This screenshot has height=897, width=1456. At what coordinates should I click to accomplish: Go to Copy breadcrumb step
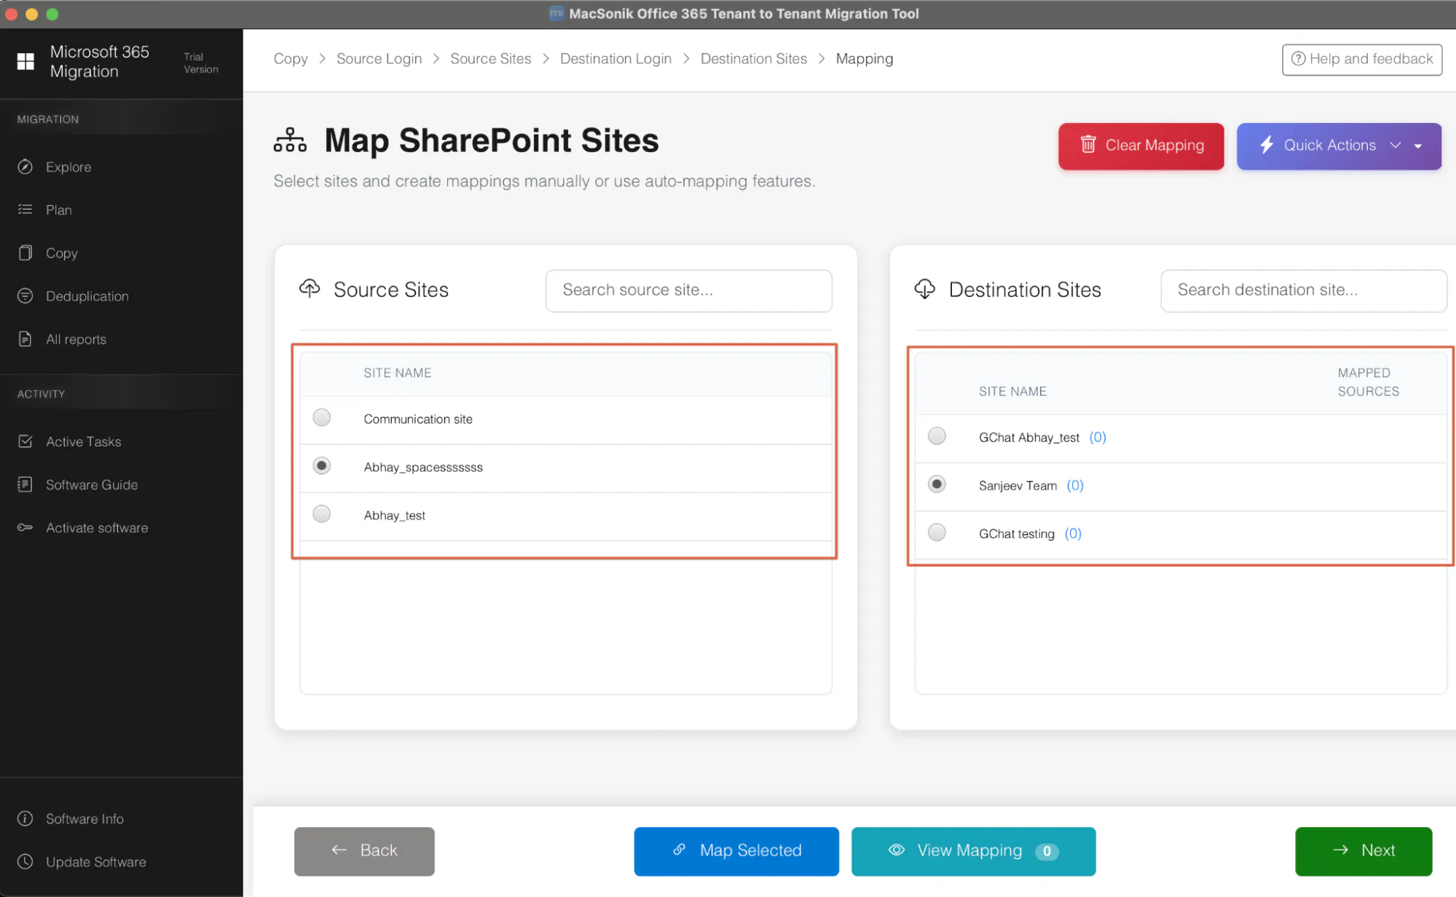[291, 58]
